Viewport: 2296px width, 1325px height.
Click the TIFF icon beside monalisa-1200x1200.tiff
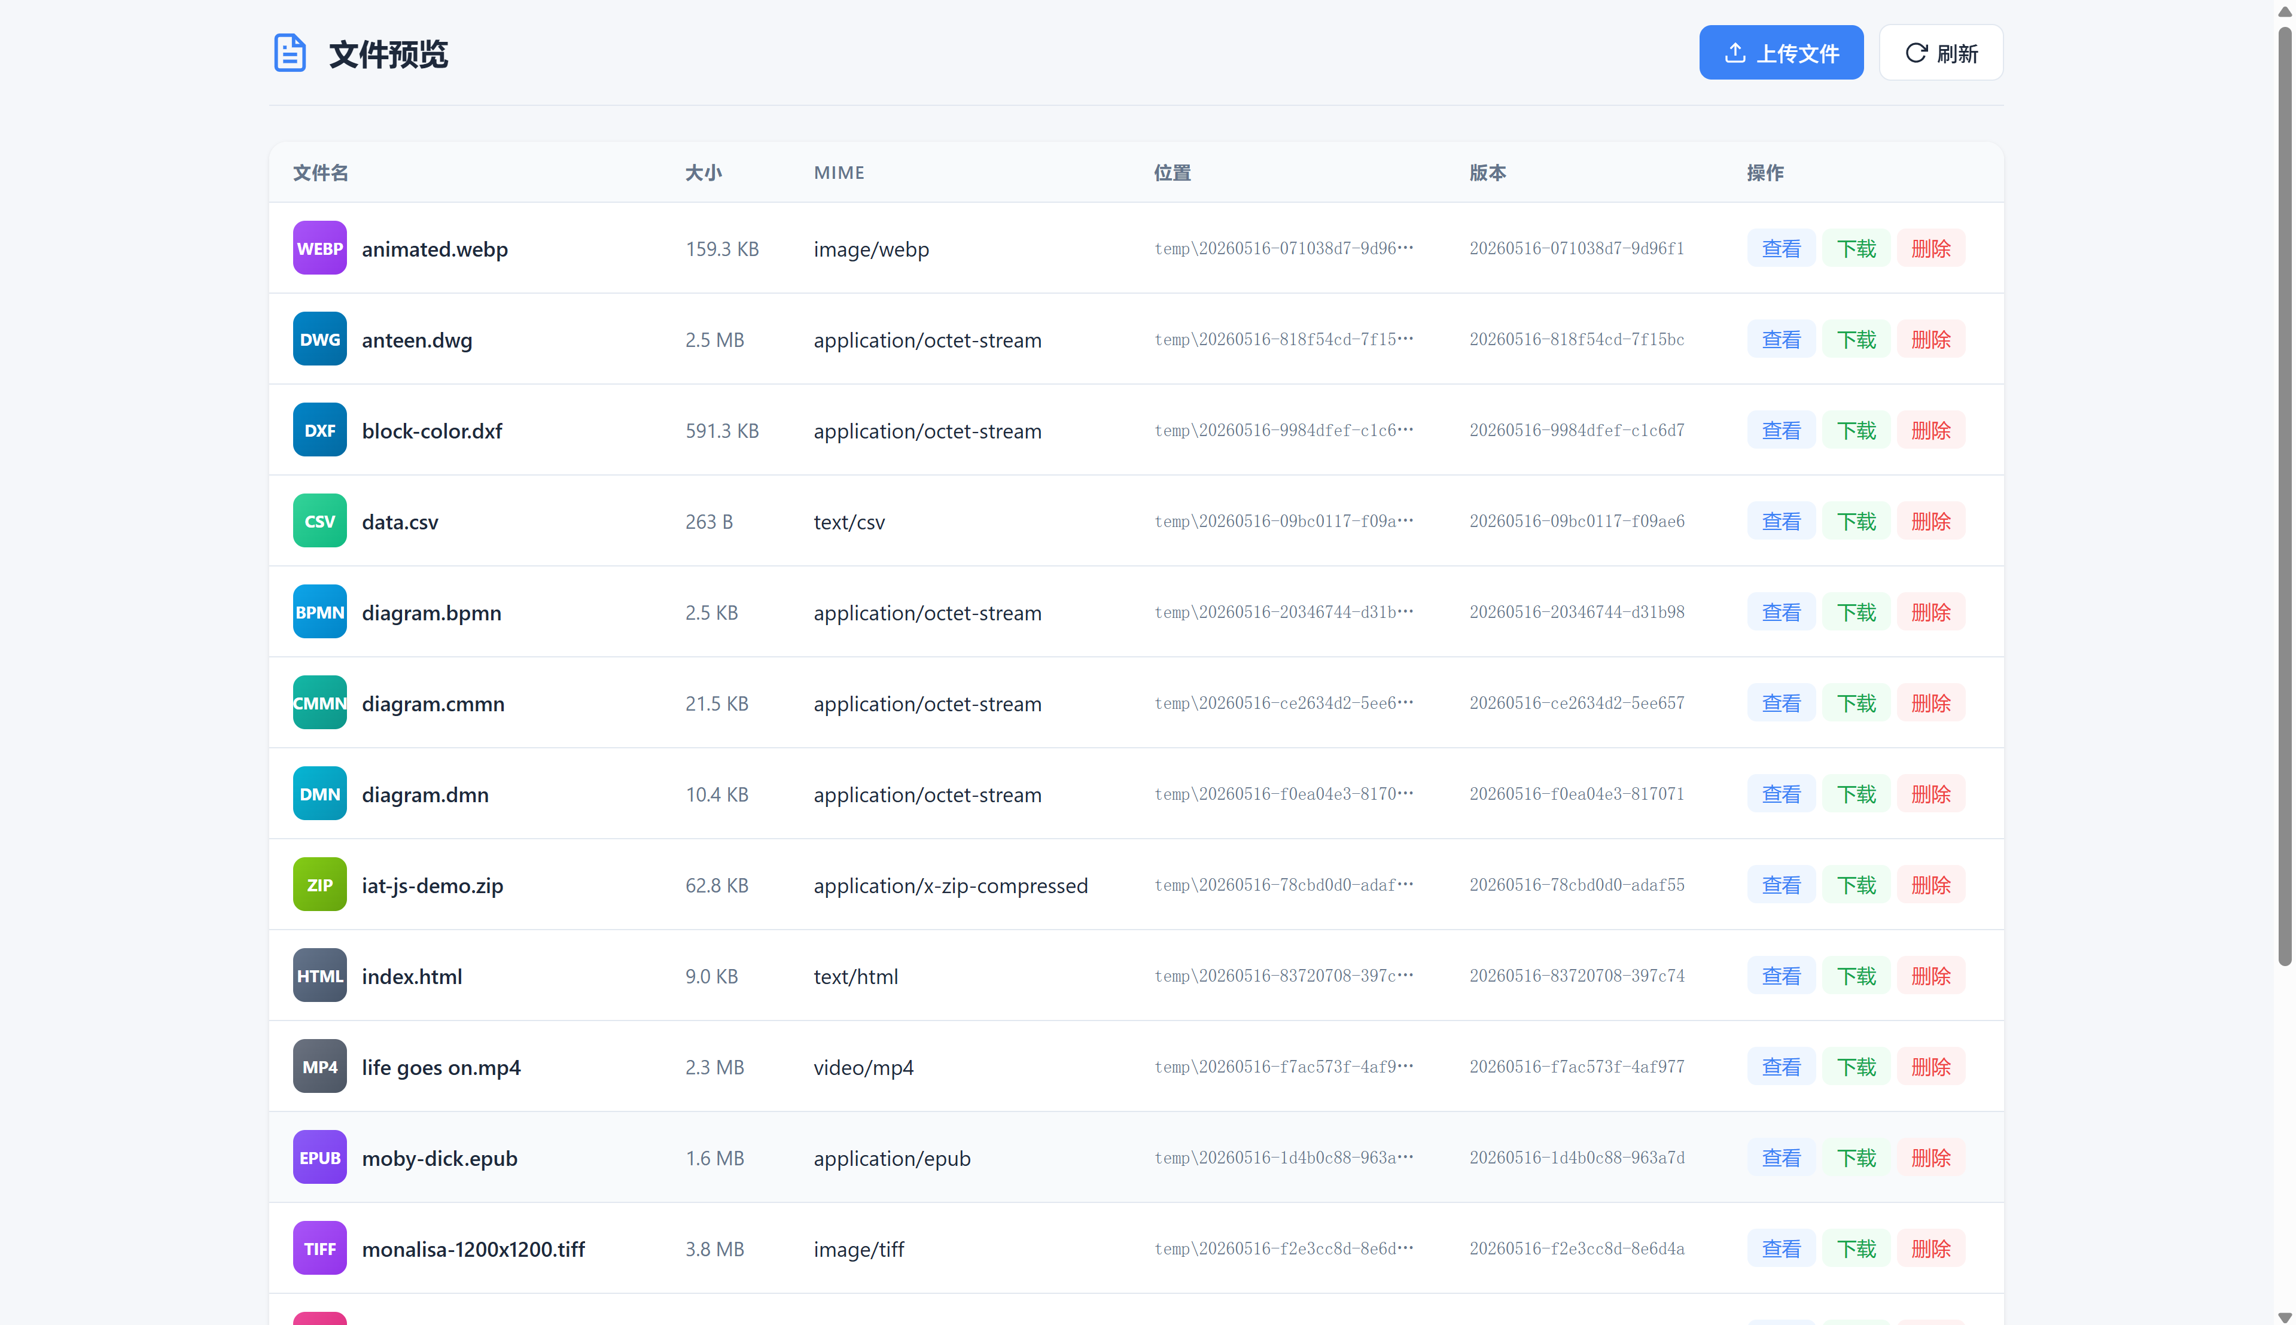319,1248
